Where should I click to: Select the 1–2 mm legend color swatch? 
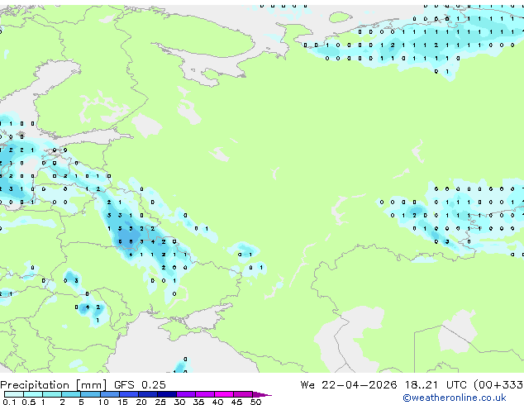click(52, 394)
